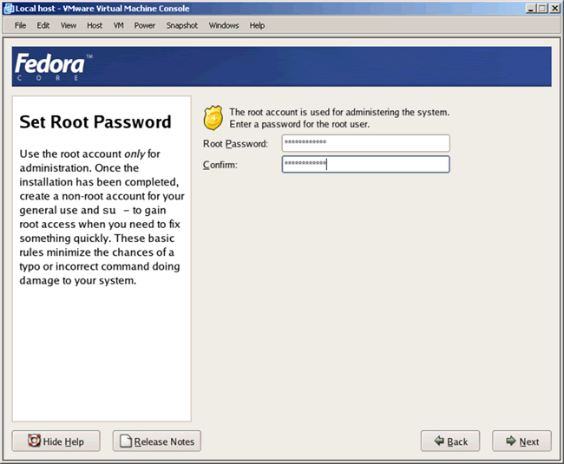Open the Snapshot menu
564x464 pixels.
182,25
